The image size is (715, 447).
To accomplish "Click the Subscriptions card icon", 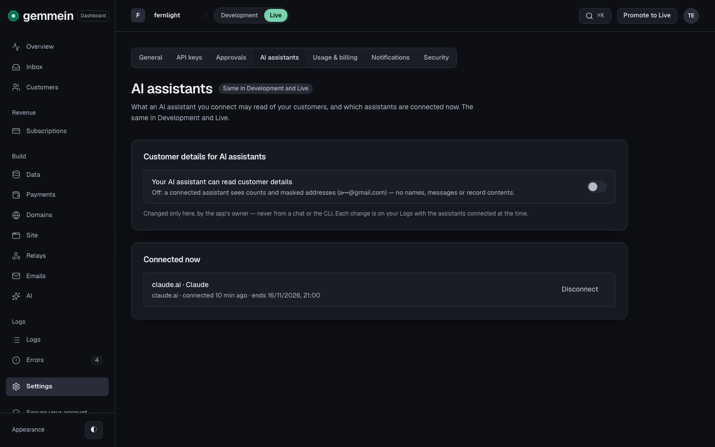I will [x=16, y=131].
